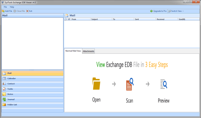Sort by the Received column header
Image resolution: width=201 pixels, height=118 pixels.
167,19
